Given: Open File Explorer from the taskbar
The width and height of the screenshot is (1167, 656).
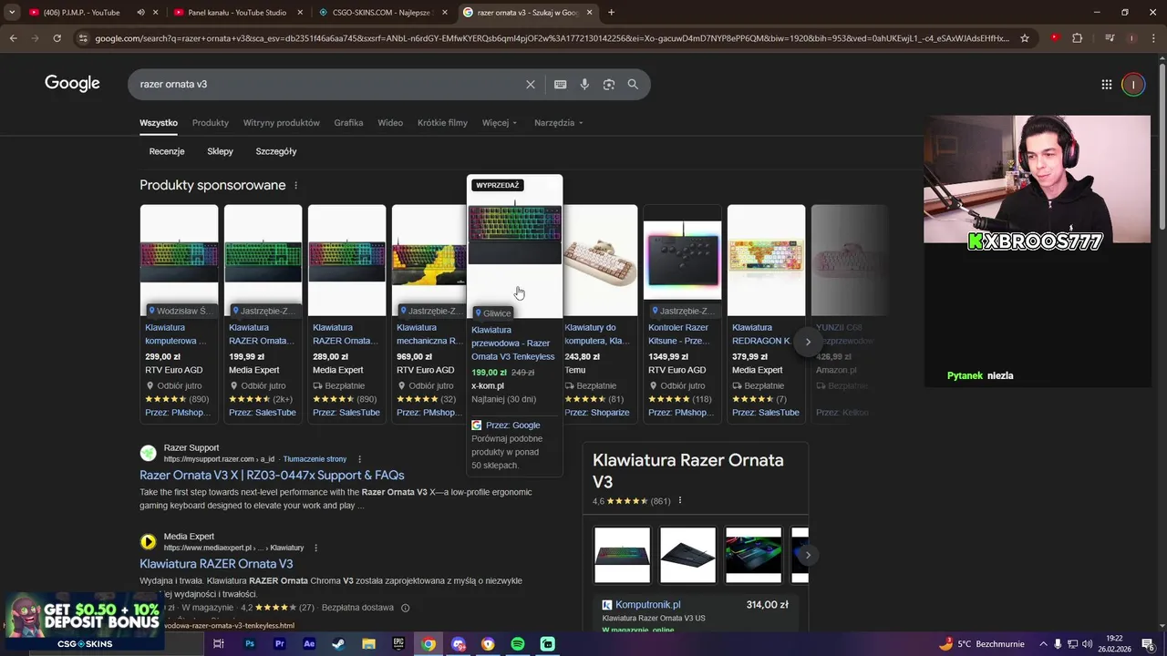Looking at the screenshot, I should (368, 644).
